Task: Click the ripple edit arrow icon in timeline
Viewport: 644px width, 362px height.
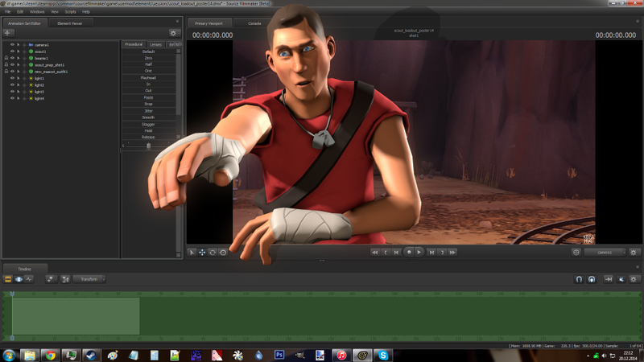Action: [x=609, y=279]
